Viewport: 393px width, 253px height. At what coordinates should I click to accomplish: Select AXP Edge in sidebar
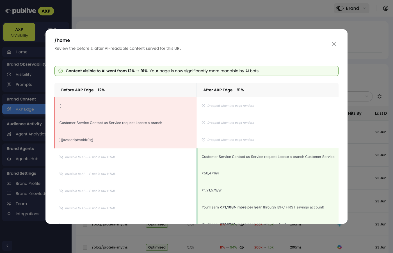coord(24,109)
